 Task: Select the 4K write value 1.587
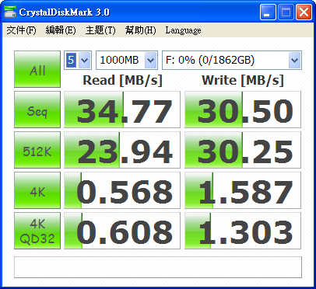click(243, 190)
